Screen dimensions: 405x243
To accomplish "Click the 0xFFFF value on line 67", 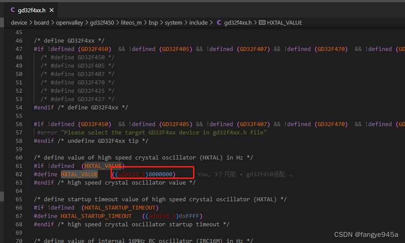I will coord(189,216).
